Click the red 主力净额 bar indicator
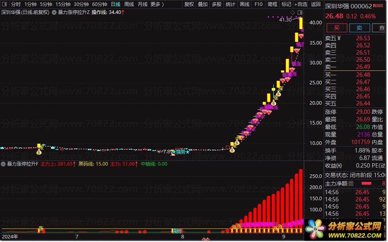Viewport: 388px width, 242px height. 366,183
